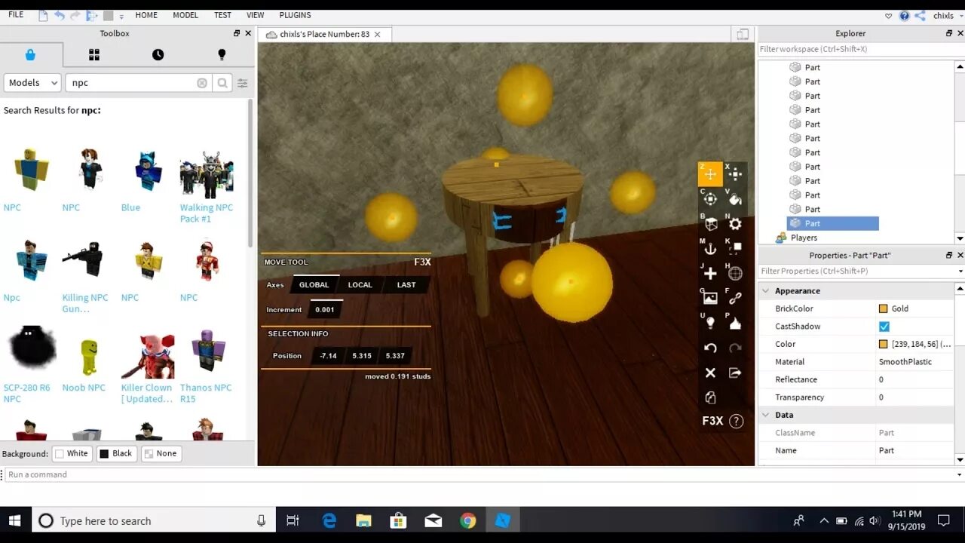Open Thanos NPC R15 model link

pyautogui.click(x=206, y=393)
